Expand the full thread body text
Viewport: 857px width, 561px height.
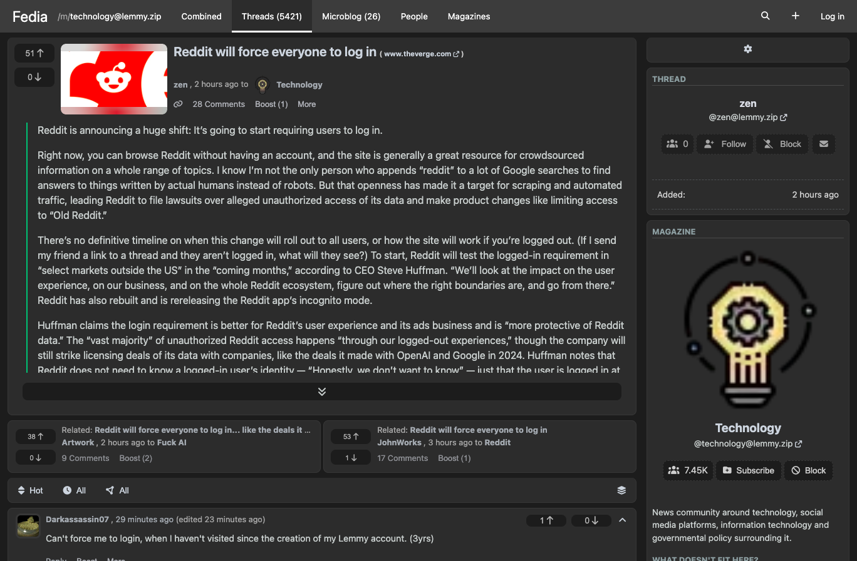[322, 392]
